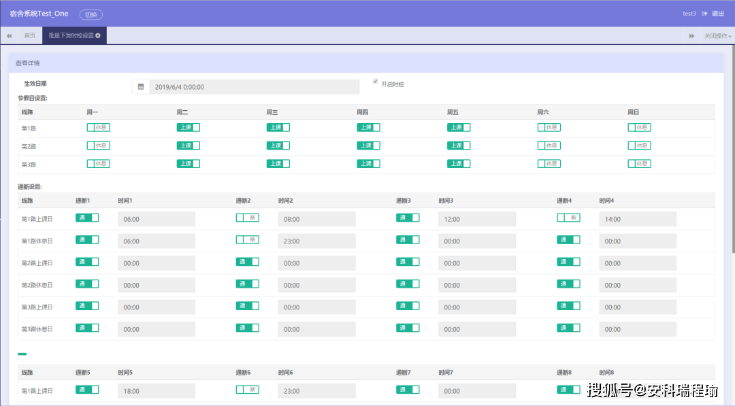Toggle 第2路 周四 class switch
Image resolution: width=735 pixels, height=406 pixels.
[368, 146]
